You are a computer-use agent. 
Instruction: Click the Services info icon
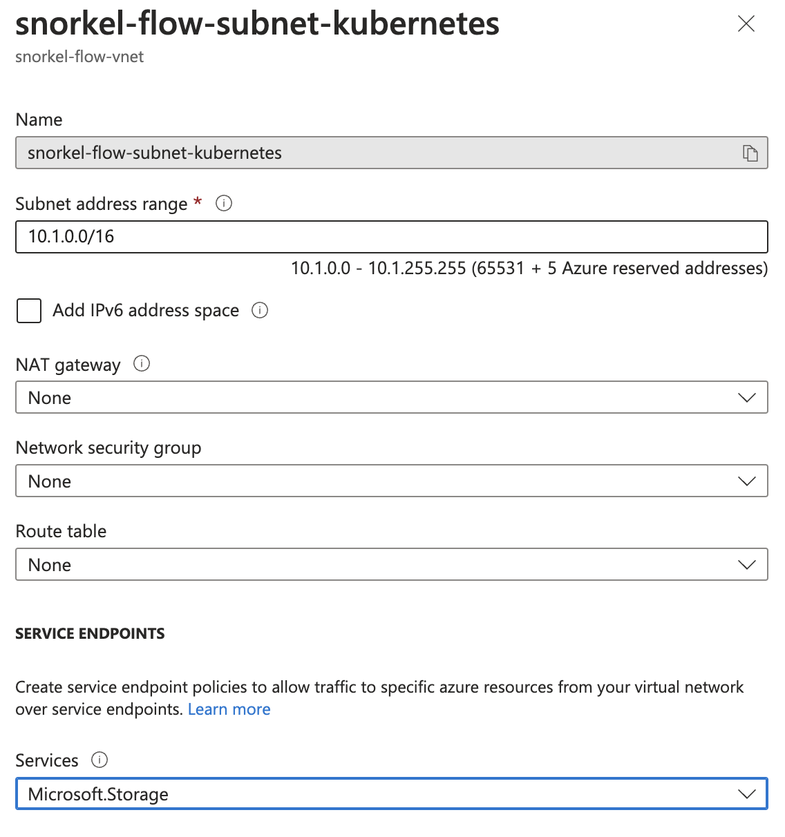pyautogui.click(x=100, y=760)
